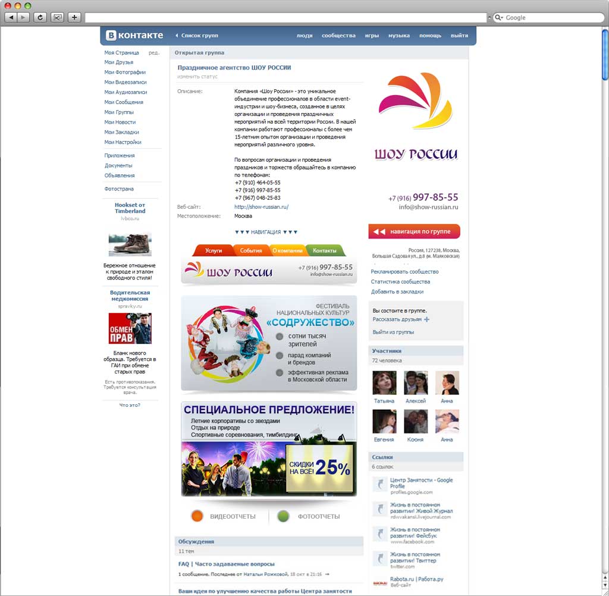609x596 pixels.
Task: Open member Алексей's avatar
Action: (x=416, y=382)
